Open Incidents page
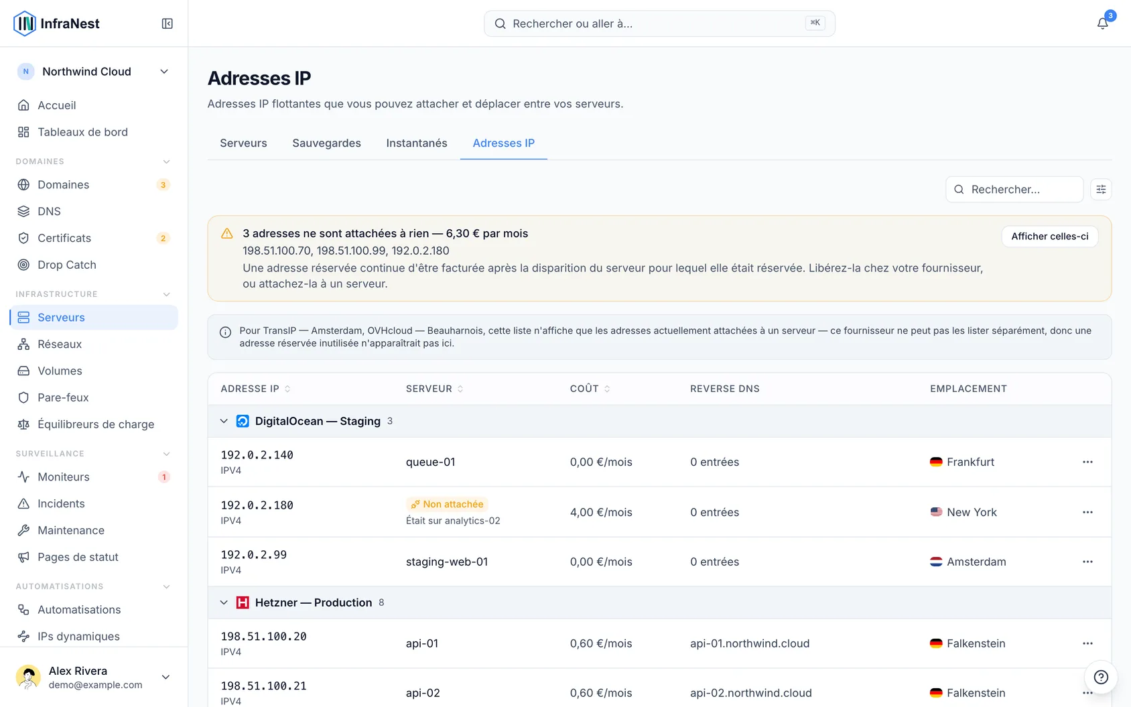Image resolution: width=1131 pixels, height=707 pixels. 94,503
